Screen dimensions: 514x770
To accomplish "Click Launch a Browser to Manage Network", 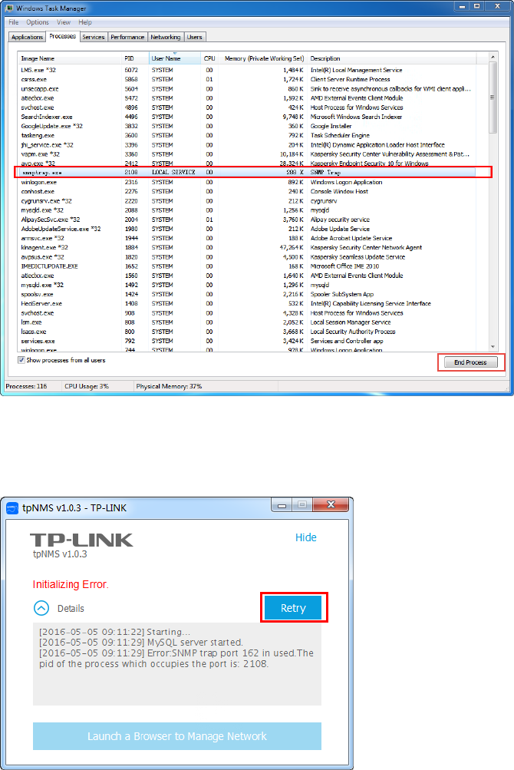I will point(177,736).
